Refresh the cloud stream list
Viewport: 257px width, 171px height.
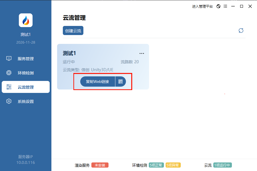tap(241, 30)
